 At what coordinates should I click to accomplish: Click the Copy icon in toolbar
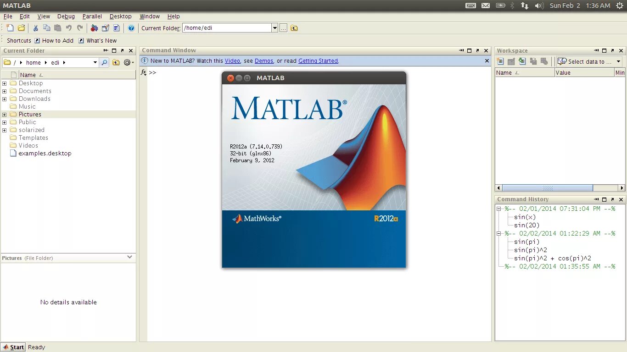coord(46,28)
